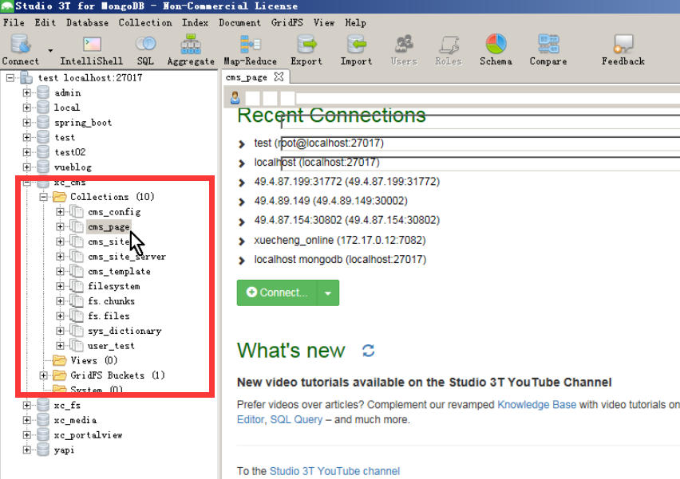Close the cms_page tab

click(279, 77)
